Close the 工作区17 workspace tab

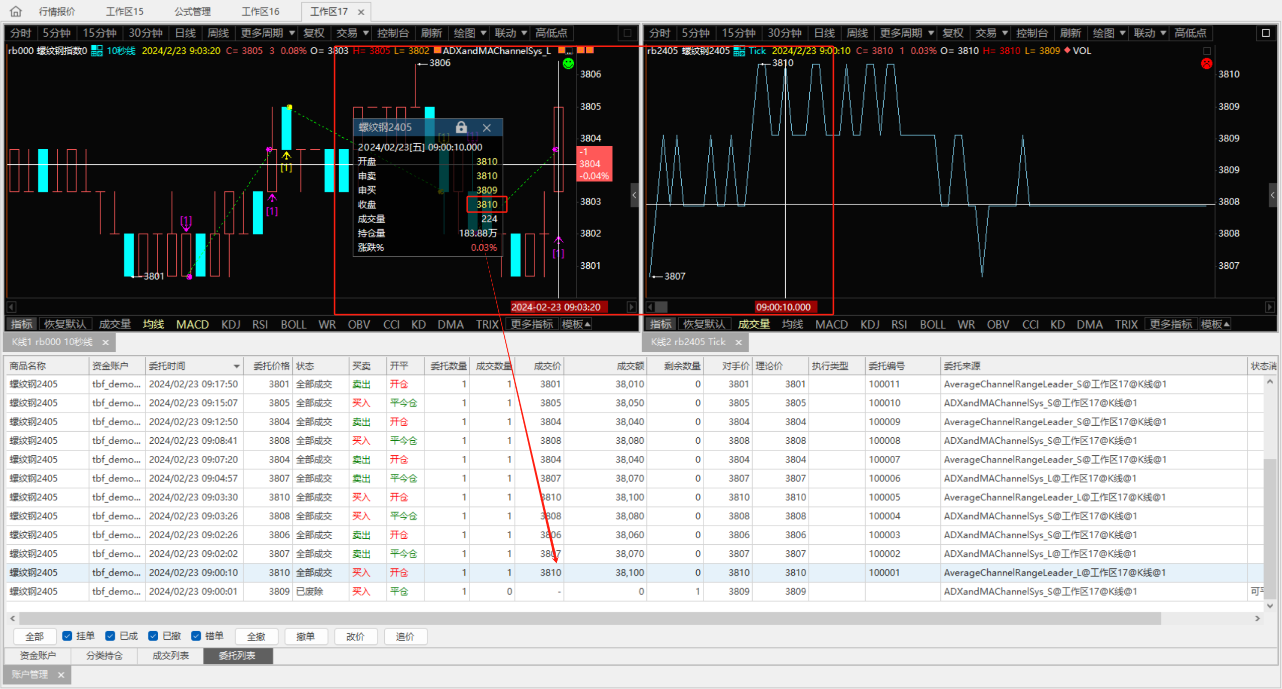[361, 12]
